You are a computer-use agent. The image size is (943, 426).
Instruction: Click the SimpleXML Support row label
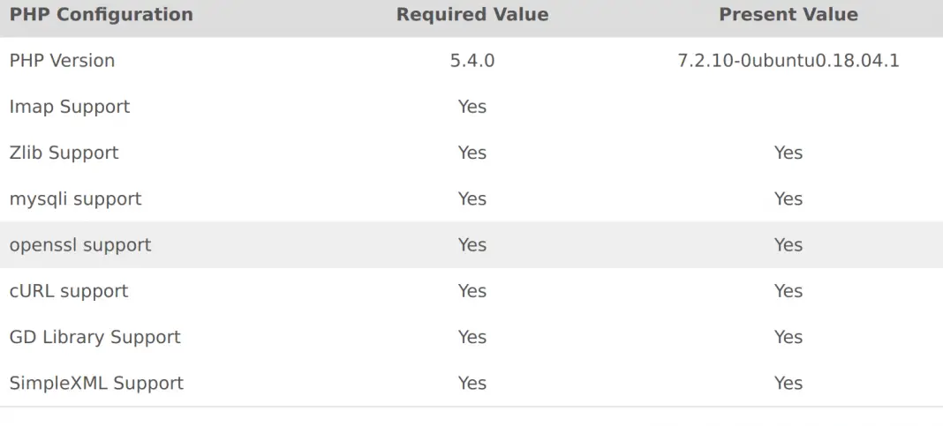pos(96,383)
